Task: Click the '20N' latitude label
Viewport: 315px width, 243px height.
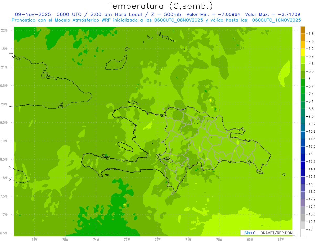Action: click(x=4, y=104)
